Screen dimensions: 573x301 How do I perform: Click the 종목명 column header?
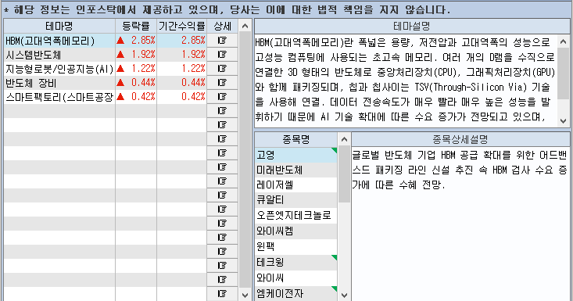pyautogui.click(x=296, y=139)
